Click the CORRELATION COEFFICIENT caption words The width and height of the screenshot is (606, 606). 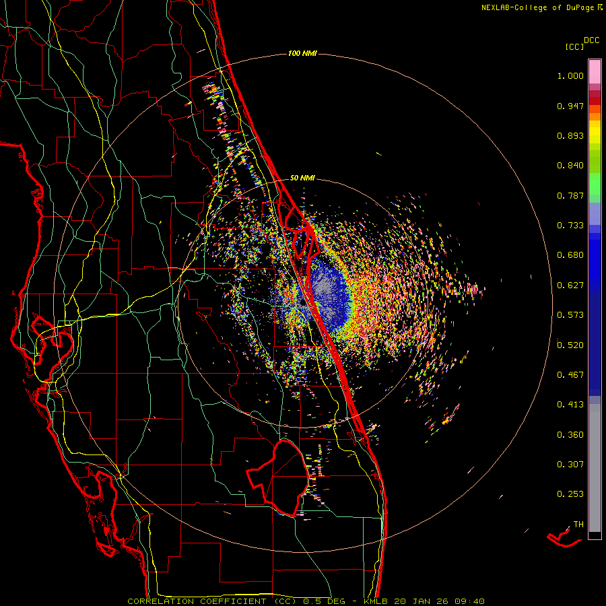197,601
